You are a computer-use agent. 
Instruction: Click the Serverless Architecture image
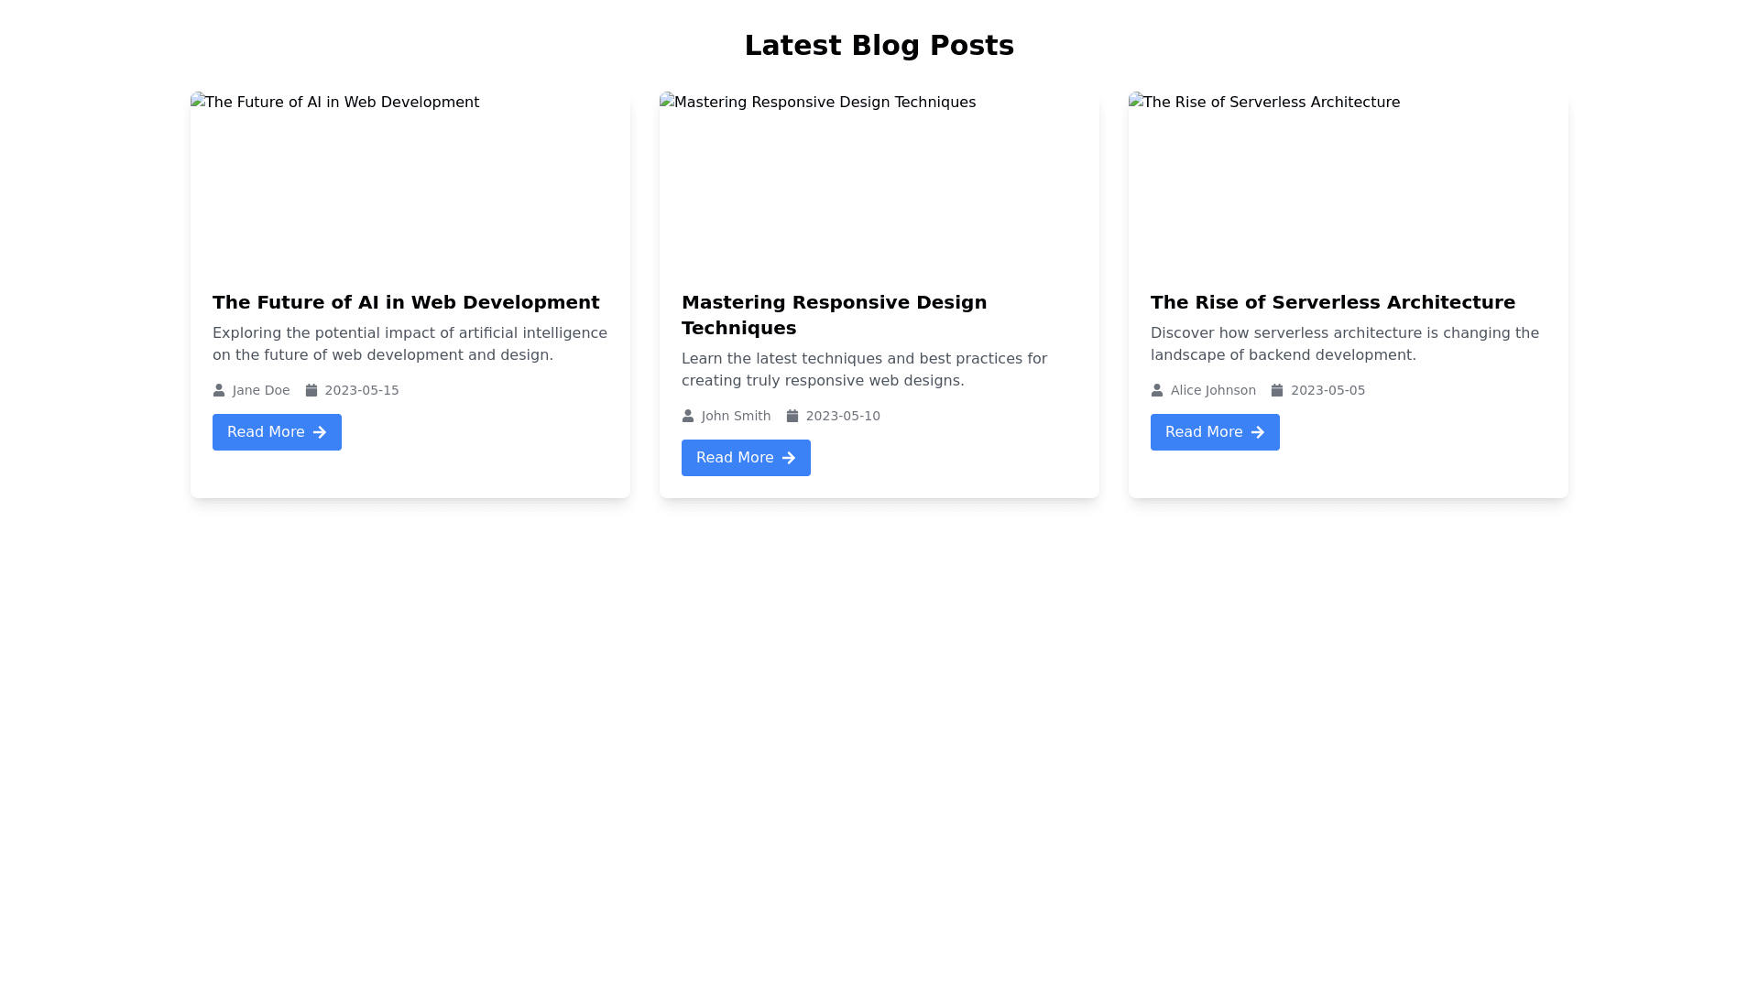tap(1348, 179)
